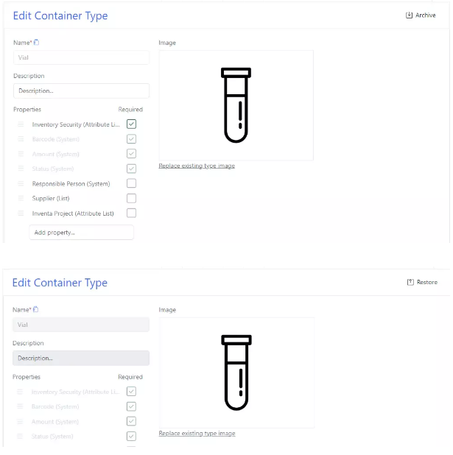Enable the Required checkbox for Supplier (List)
Viewport: 453px width, 455px height.
pyautogui.click(x=131, y=198)
